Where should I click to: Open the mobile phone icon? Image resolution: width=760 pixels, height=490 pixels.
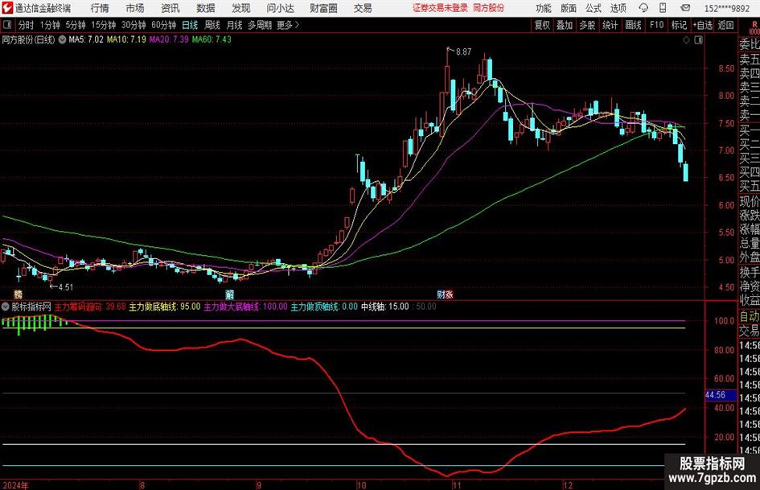(663, 8)
